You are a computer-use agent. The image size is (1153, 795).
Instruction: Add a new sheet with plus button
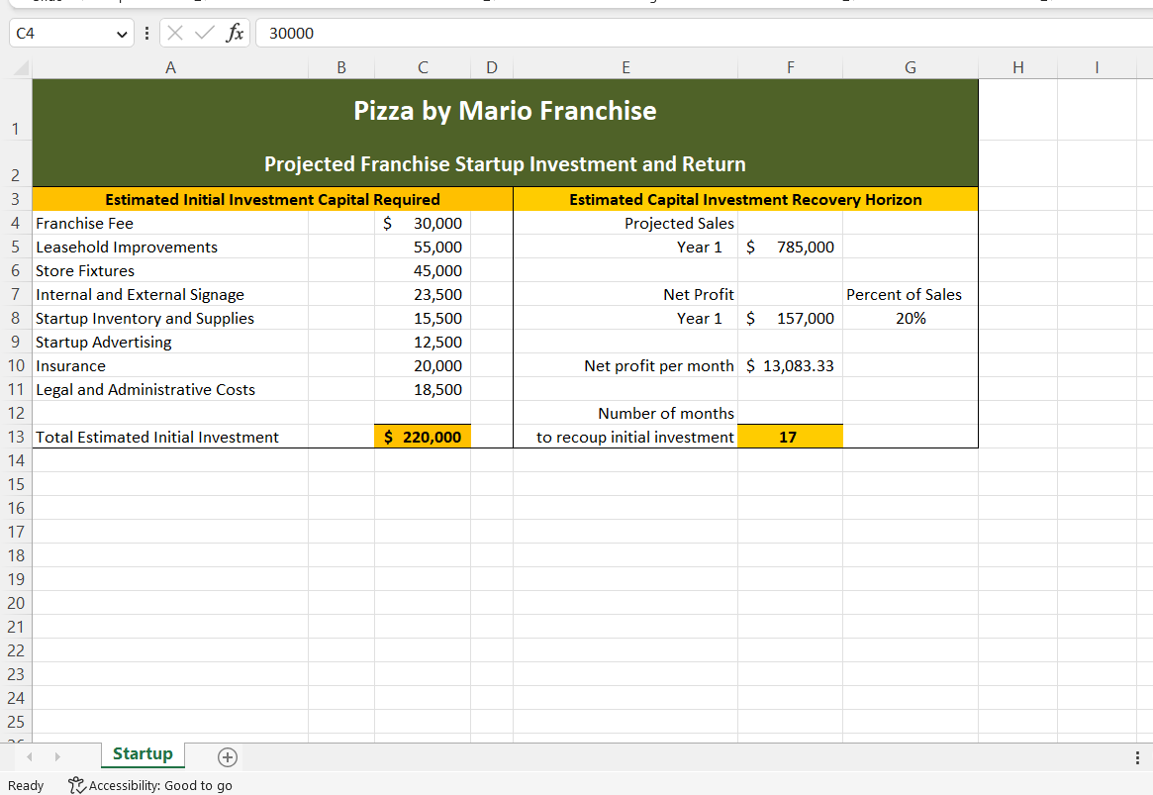pos(227,757)
